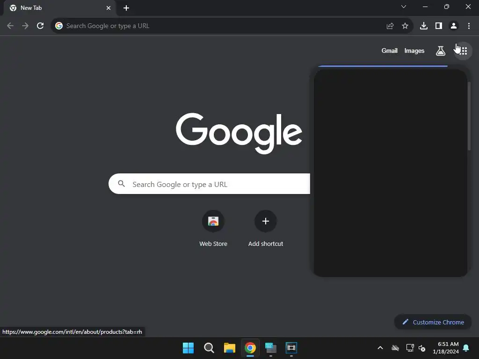Click the Customize Chrome button
The height and width of the screenshot is (359, 479).
tap(433, 322)
